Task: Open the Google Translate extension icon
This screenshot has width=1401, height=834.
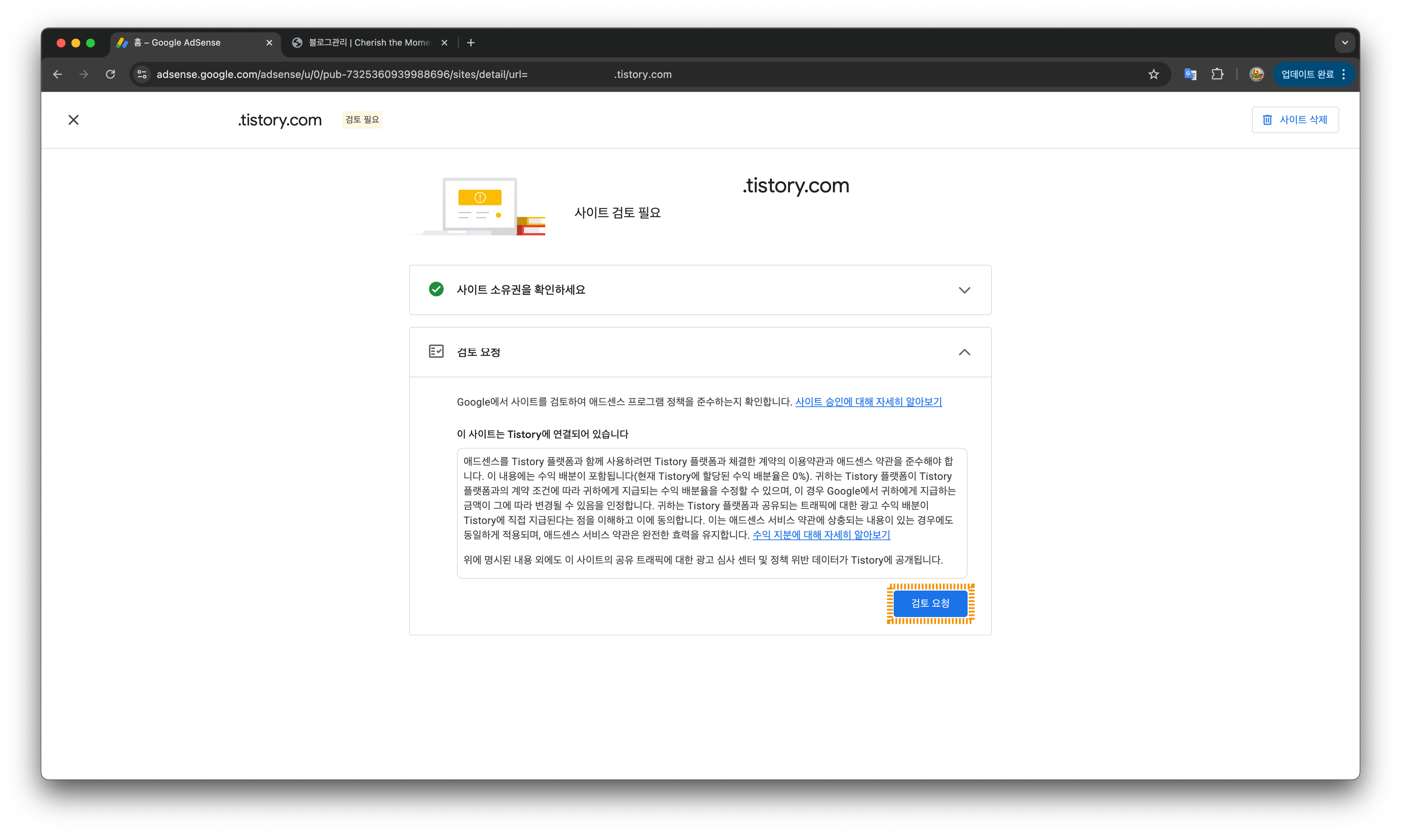Action: coord(1190,74)
